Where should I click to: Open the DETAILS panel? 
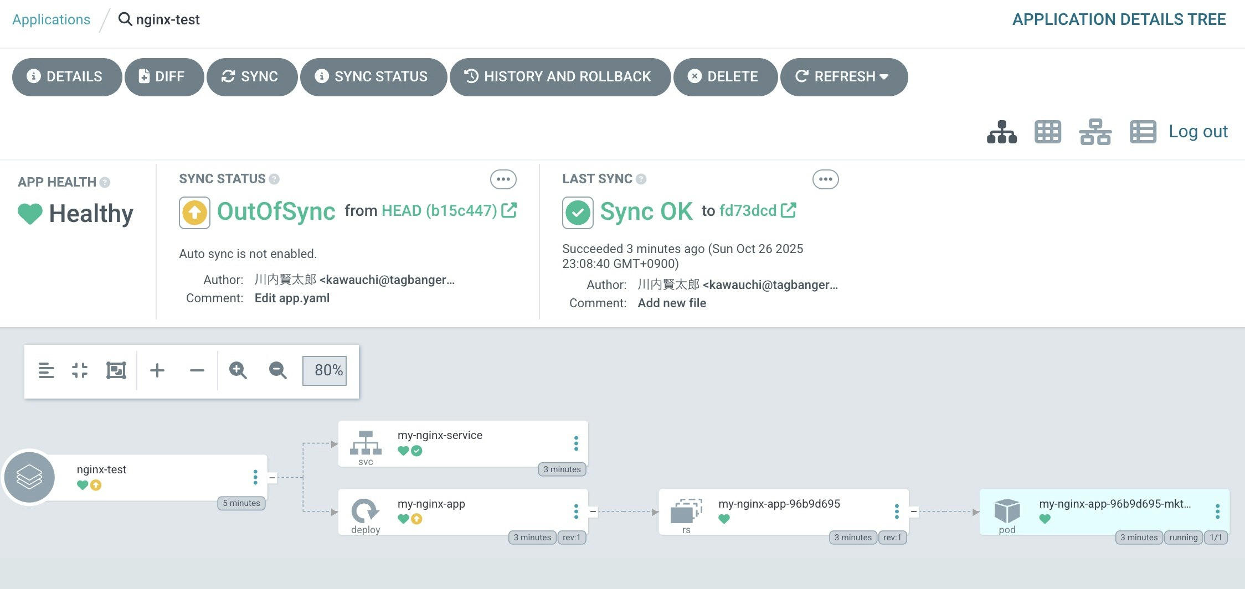point(67,77)
